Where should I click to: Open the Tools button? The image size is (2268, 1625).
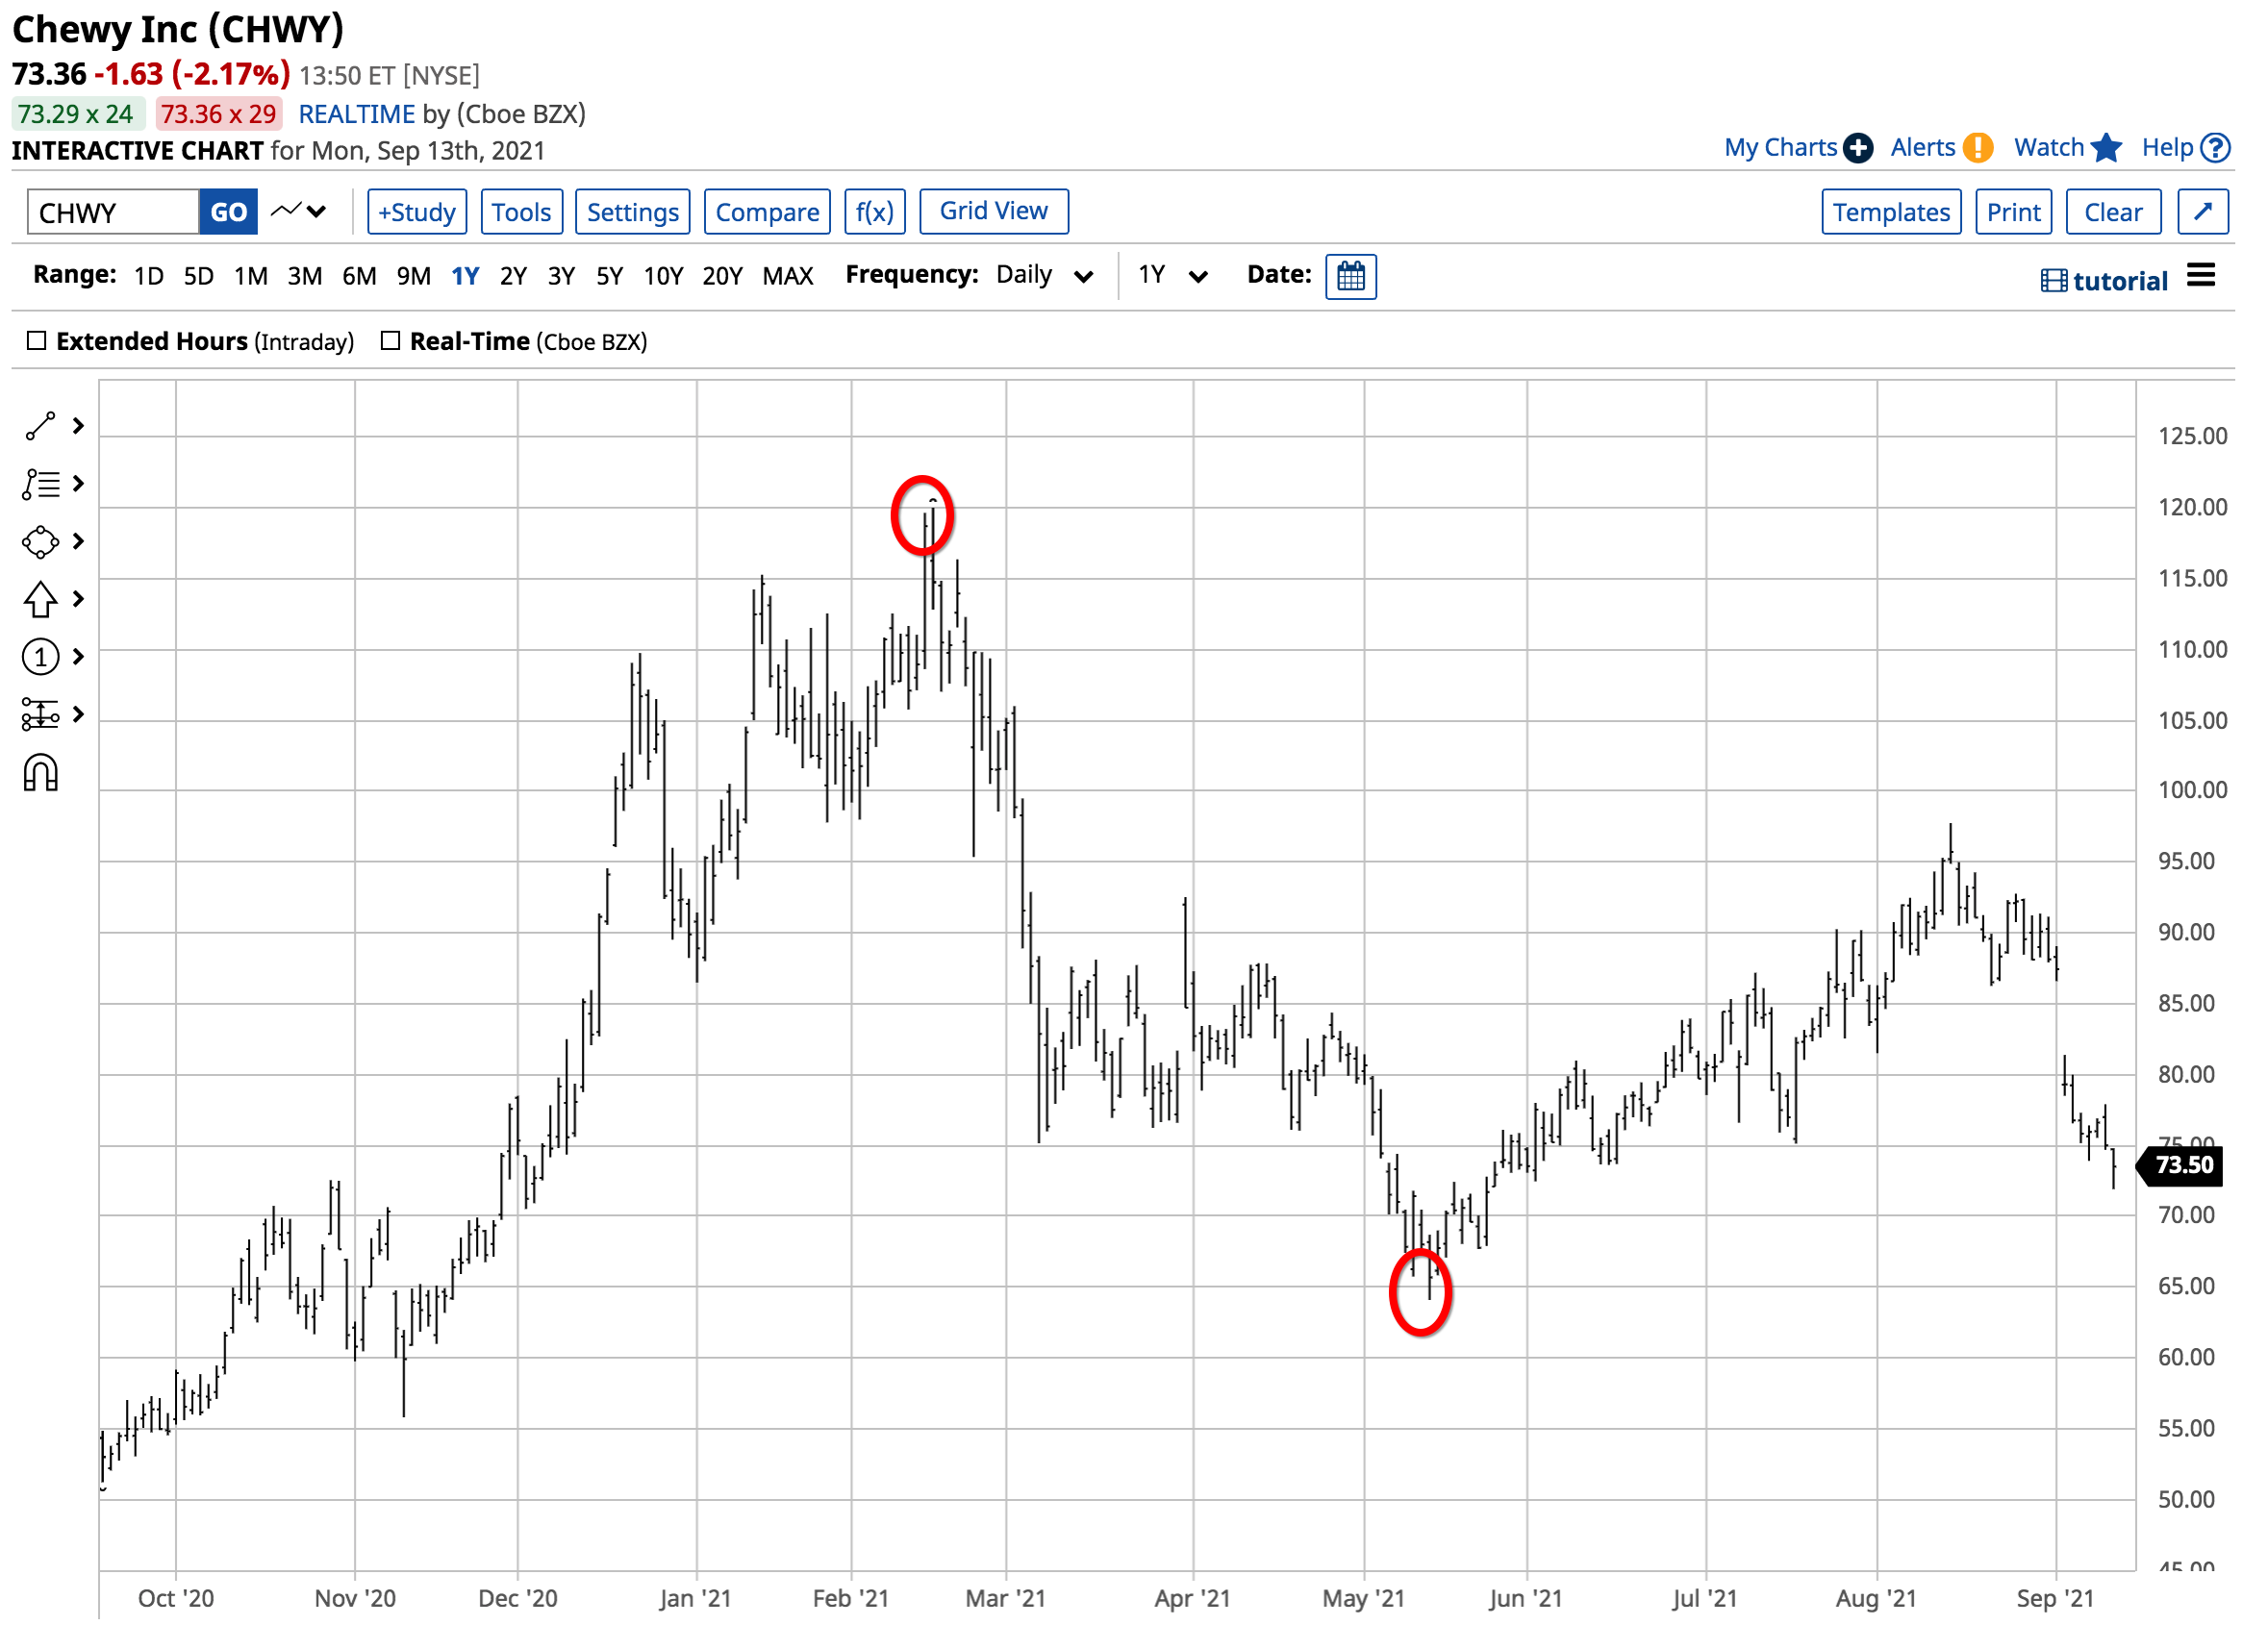click(522, 212)
